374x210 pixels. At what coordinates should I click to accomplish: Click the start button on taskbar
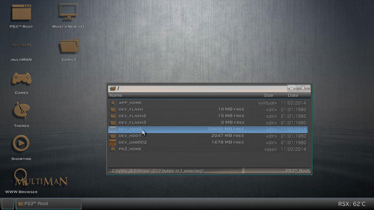tap(7, 204)
